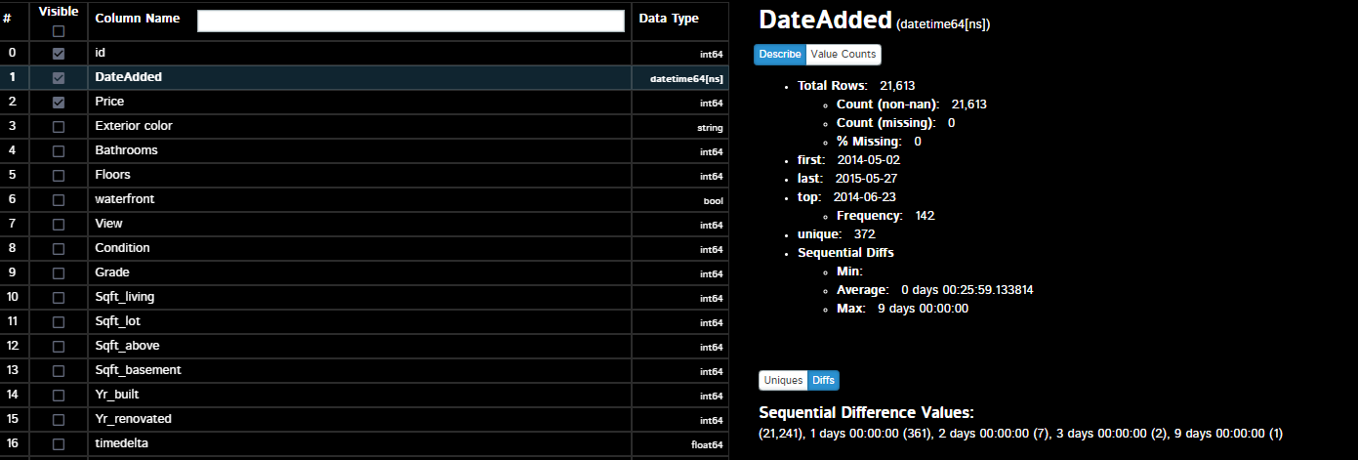Select the Sqft_living column name
This screenshot has height=460, width=1358.
pos(125,297)
